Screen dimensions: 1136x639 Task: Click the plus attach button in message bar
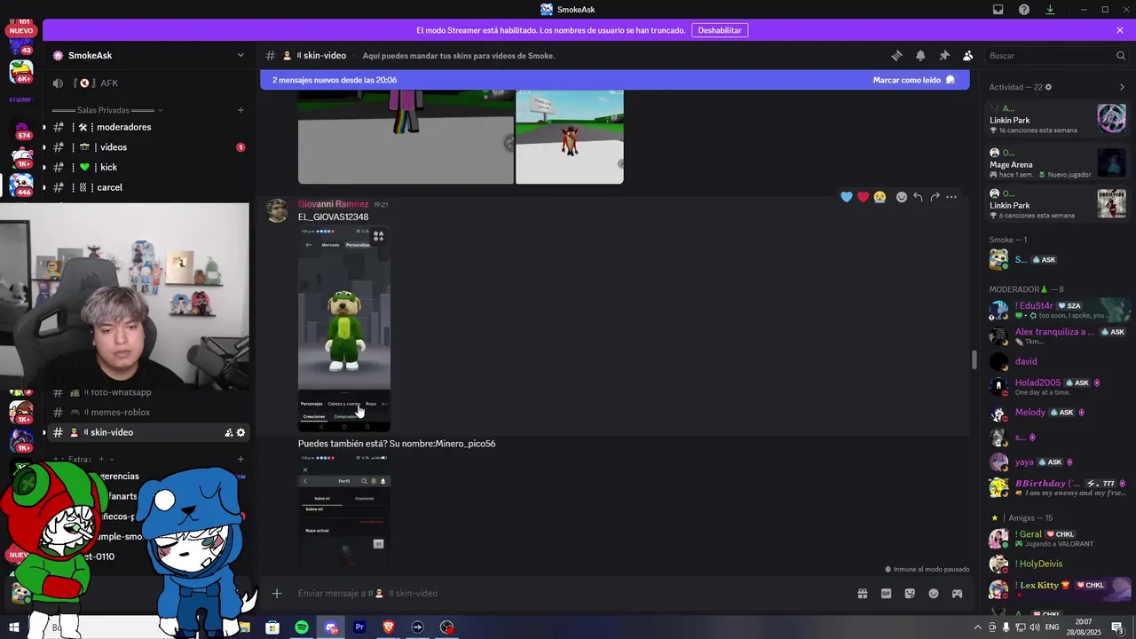pos(277,593)
